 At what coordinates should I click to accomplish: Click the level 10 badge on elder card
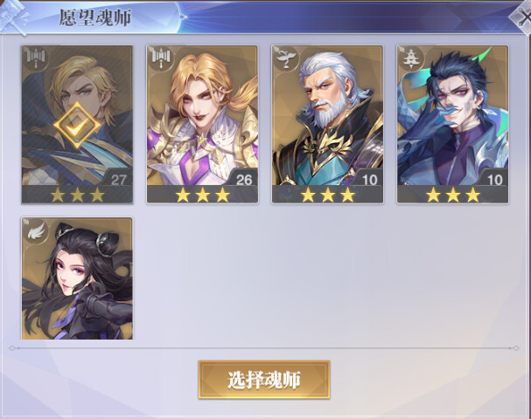click(369, 179)
